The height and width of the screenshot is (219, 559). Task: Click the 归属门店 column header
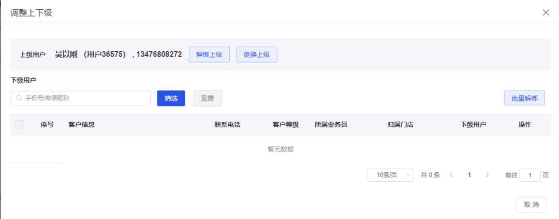point(400,125)
